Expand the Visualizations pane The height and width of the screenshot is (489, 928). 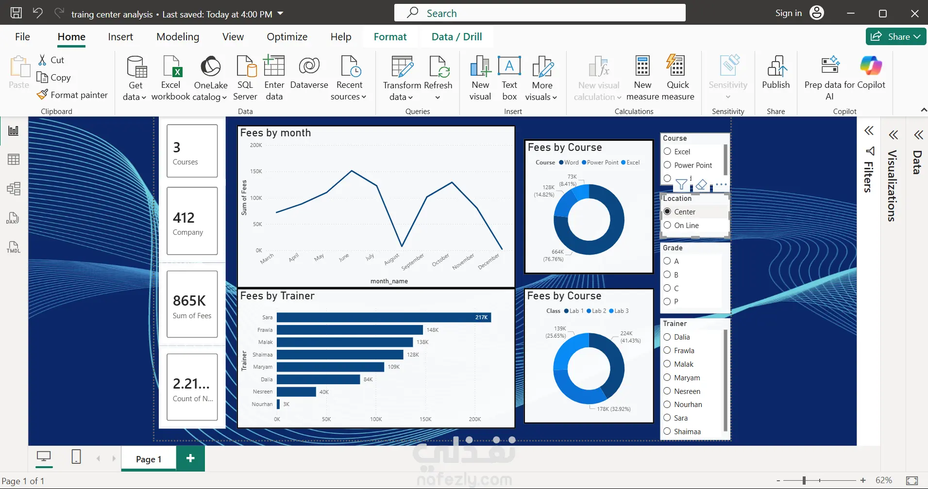[x=894, y=135]
